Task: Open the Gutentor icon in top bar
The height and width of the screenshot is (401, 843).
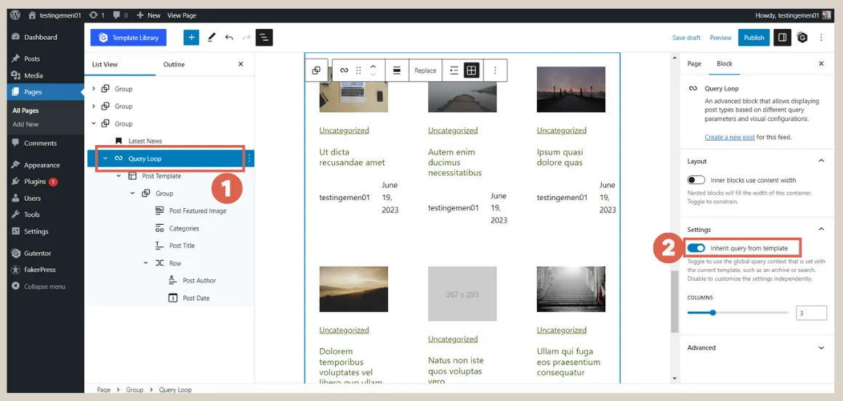Action: [x=802, y=38]
